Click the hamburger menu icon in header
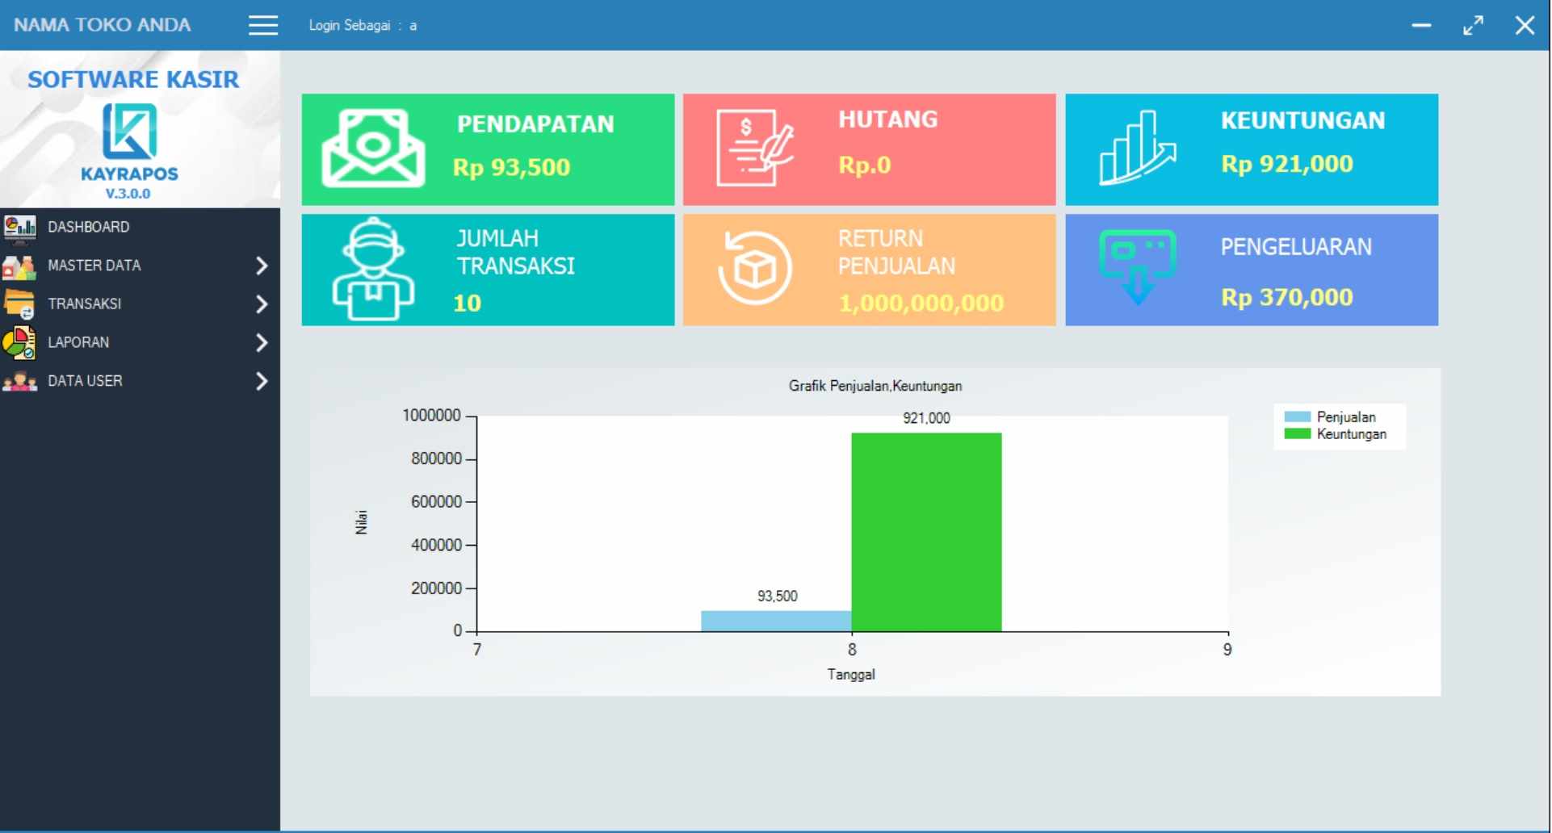The image size is (1552, 833). pos(263,26)
